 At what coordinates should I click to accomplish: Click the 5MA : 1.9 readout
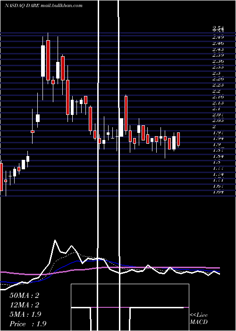tap(25, 314)
